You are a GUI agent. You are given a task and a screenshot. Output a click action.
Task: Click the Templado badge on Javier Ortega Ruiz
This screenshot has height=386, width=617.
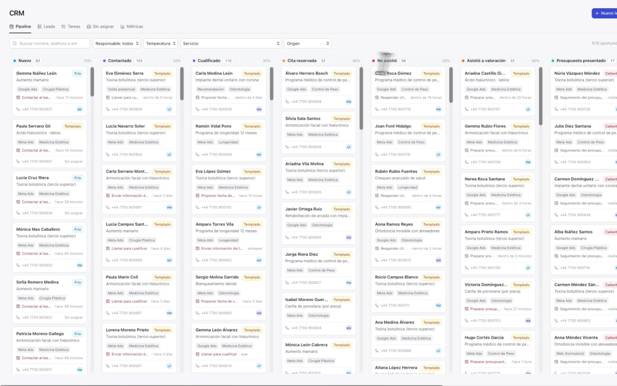click(342, 209)
